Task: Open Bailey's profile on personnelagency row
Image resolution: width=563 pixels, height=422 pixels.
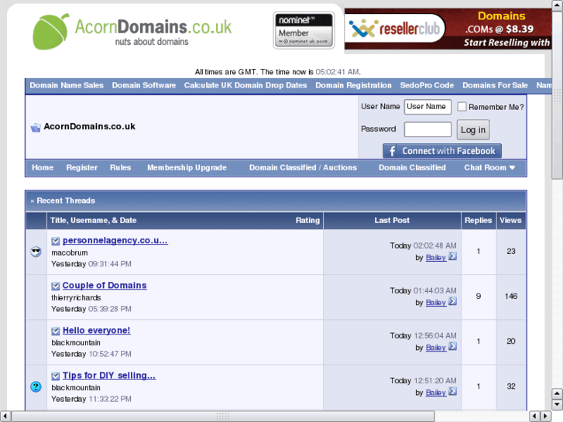Action: click(x=436, y=258)
